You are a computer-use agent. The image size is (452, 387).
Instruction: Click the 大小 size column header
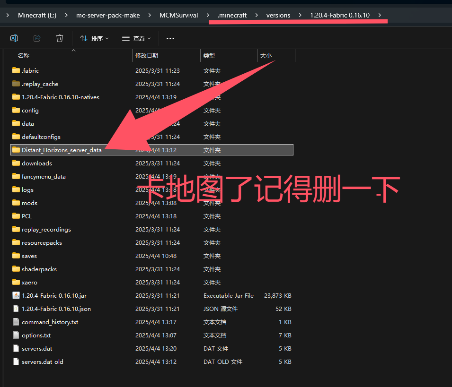266,56
